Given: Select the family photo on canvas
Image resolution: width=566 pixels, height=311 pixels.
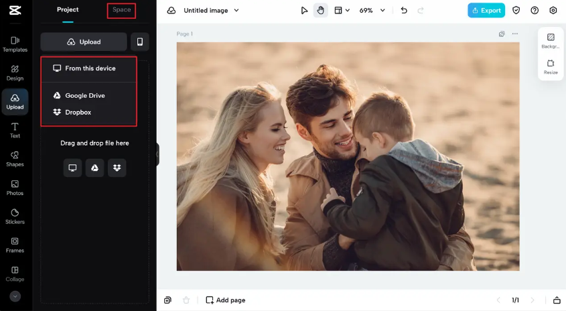Looking at the screenshot, I should pos(348,156).
